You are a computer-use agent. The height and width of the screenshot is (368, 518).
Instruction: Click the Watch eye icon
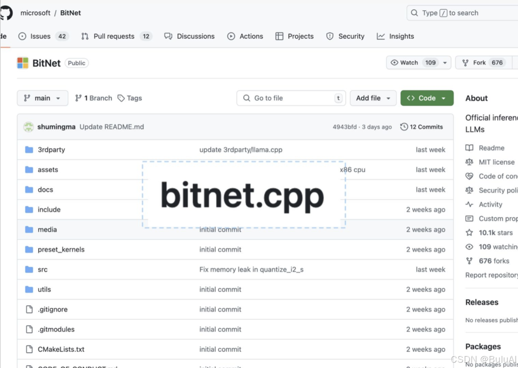[394, 62]
